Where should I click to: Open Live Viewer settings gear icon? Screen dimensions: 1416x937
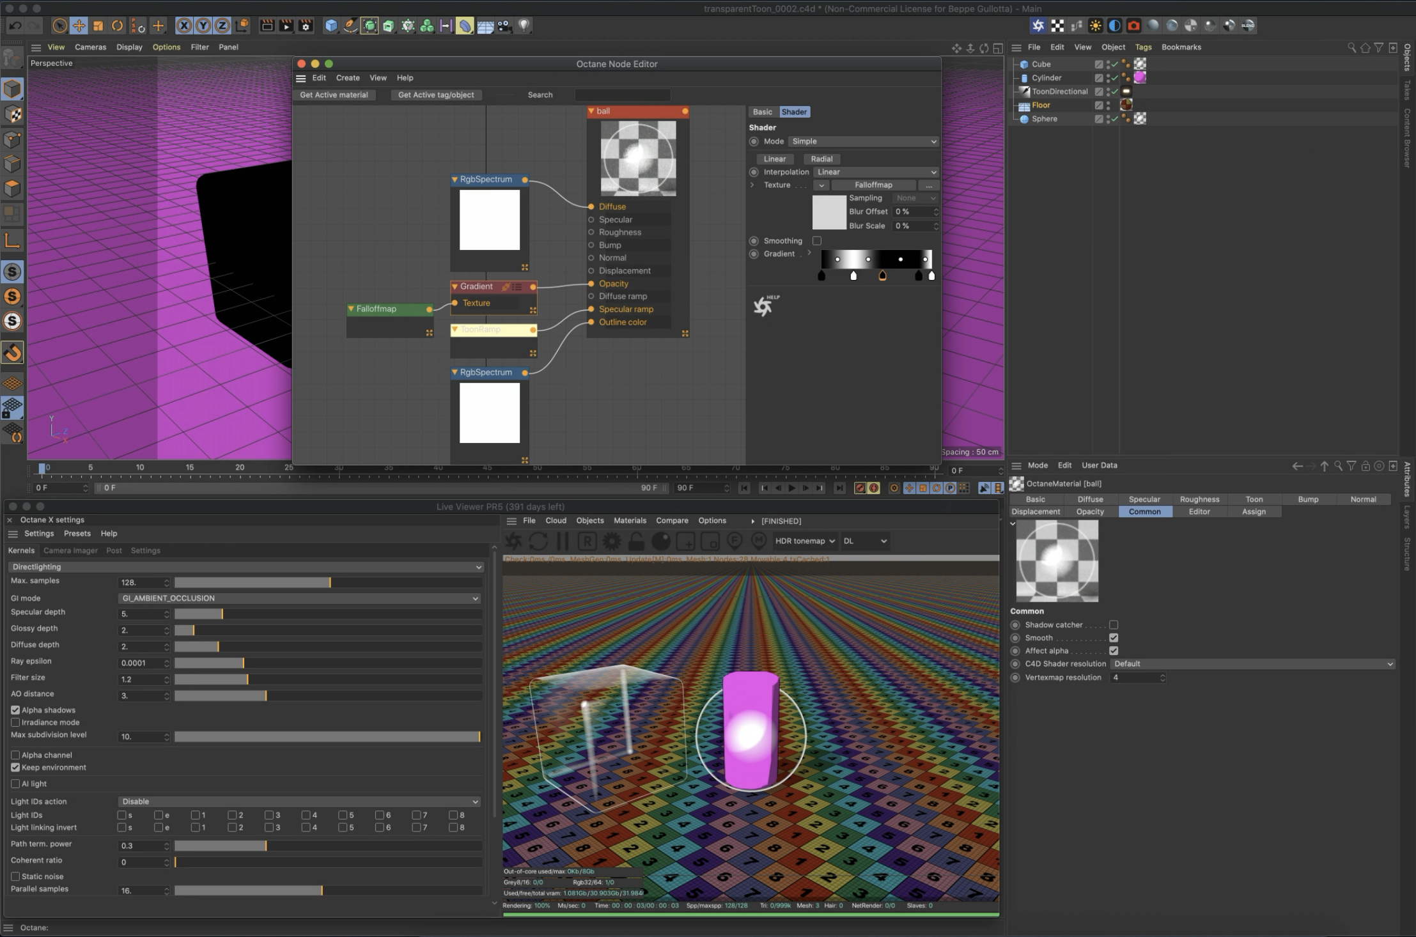(612, 541)
